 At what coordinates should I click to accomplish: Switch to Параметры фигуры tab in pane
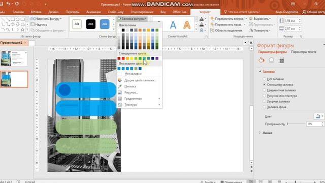[272, 52]
